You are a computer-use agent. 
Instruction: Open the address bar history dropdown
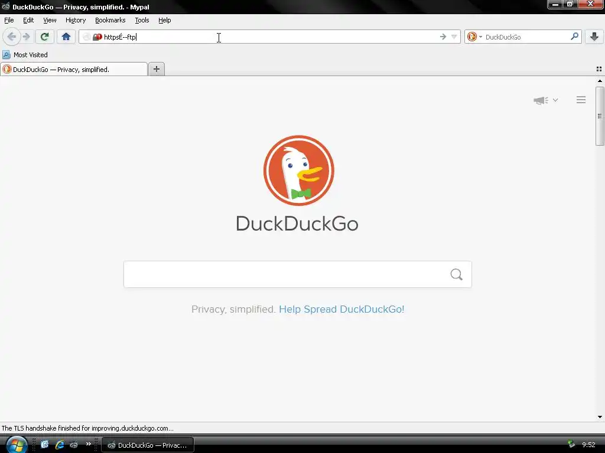454,37
